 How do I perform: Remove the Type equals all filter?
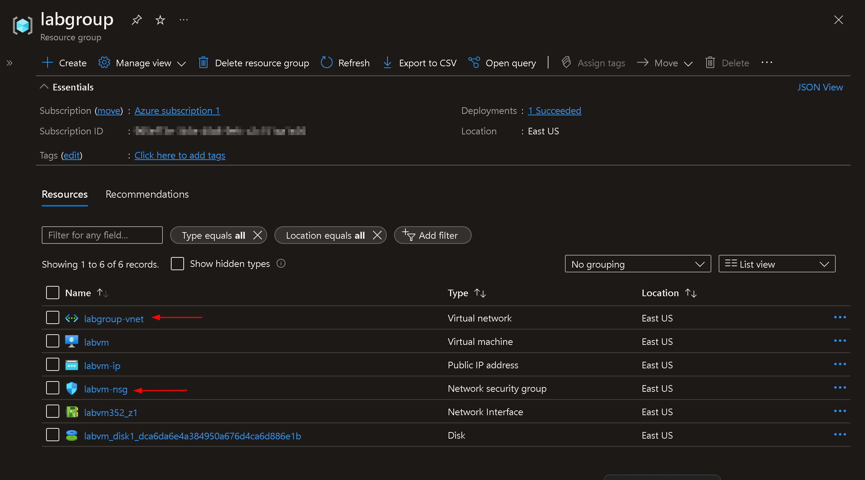click(258, 235)
